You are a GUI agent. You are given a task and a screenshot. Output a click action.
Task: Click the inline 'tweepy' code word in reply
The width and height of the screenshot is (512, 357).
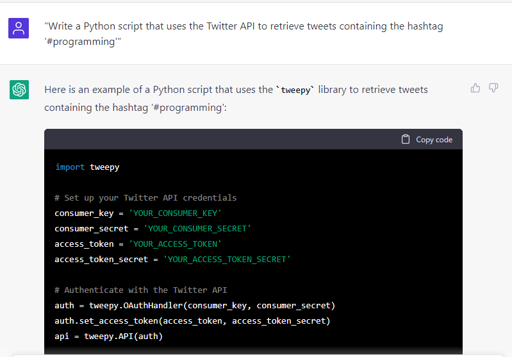click(295, 90)
